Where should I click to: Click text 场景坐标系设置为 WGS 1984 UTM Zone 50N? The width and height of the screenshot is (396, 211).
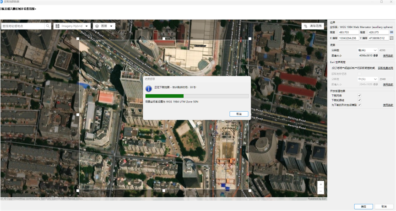(x=172, y=102)
